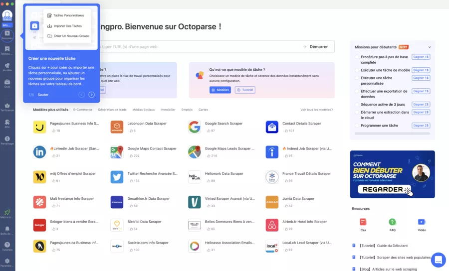Click the user avatar with Gratuit badge
The width and height of the screenshot is (449, 271).
7,15
